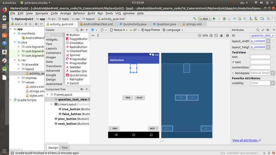
Task: Pick SeekBar widget from Palette
Action: pyautogui.click(x=73, y=67)
